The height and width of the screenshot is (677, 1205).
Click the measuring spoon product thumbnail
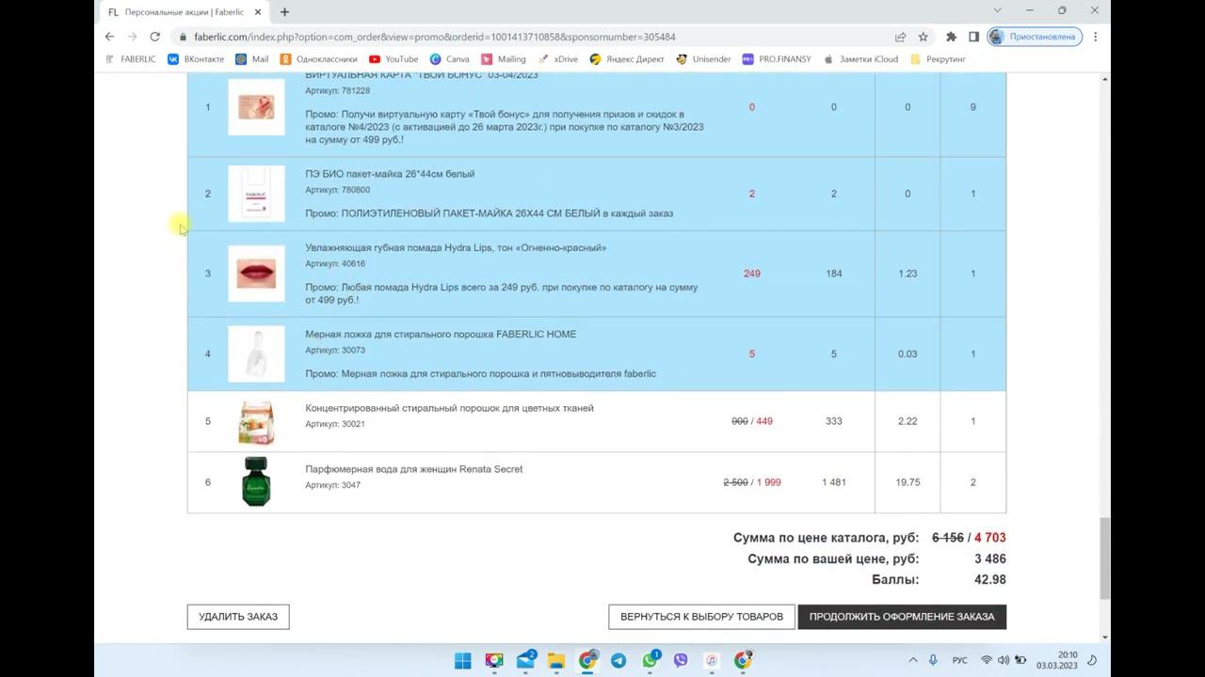(256, 354)
